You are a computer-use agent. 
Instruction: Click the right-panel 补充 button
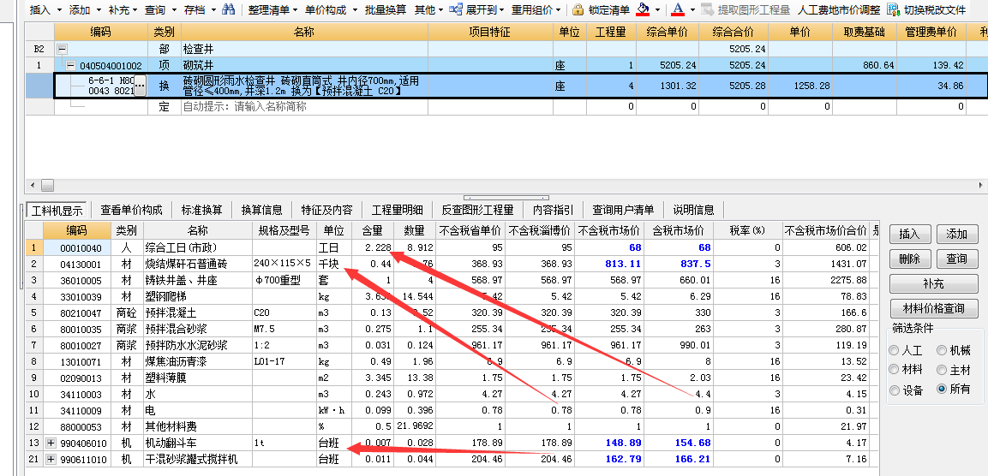[x=934, y=283]
